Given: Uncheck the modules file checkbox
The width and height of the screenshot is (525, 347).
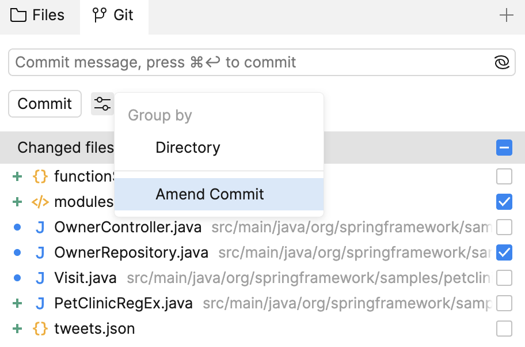Looking at the screenshot, I should tap(504, 201).
